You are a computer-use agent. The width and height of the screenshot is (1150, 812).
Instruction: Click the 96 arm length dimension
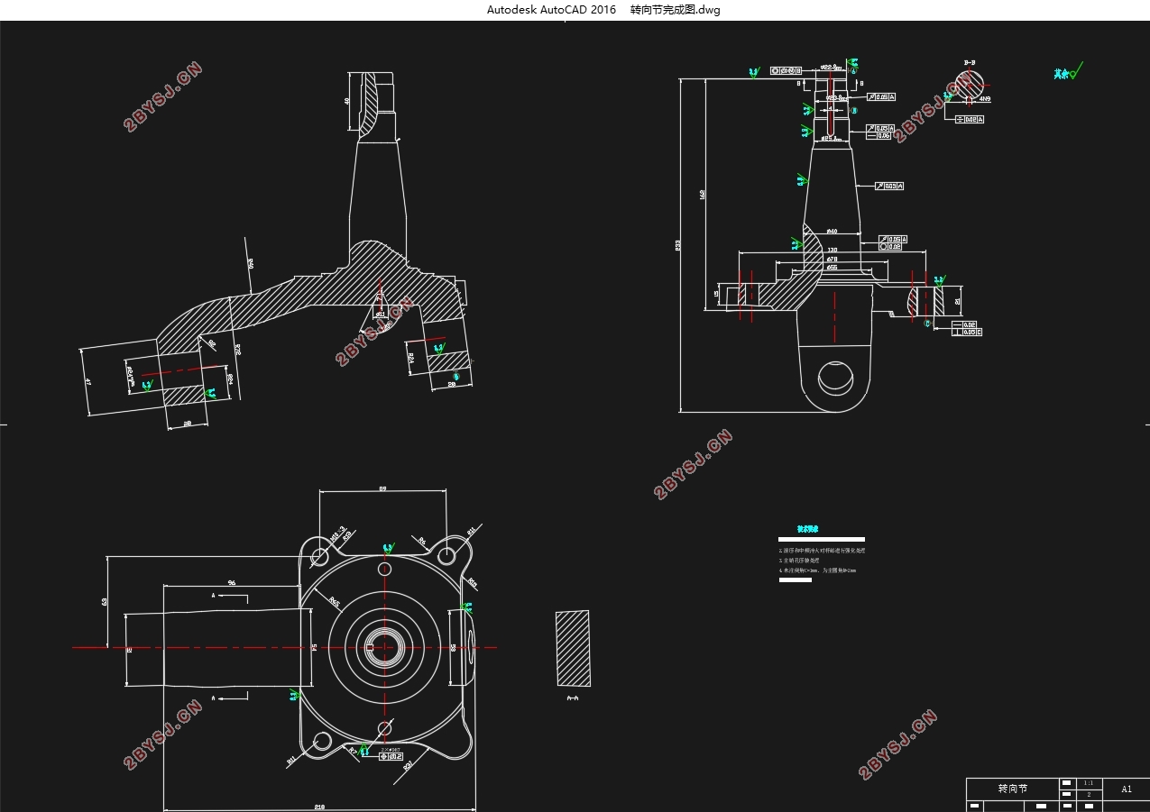click(231, 583)
